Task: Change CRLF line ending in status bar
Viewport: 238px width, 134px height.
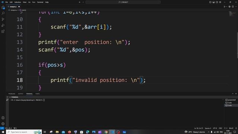Action: (x=221, y=128)
